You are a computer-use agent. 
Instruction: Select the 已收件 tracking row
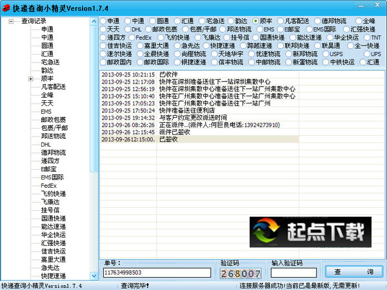[199, 75]
